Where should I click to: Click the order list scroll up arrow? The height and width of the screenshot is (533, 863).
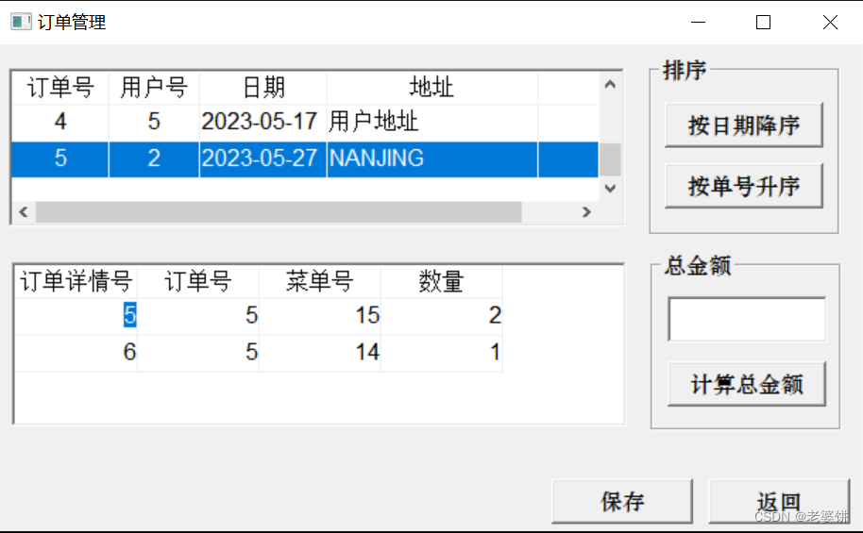(x=610, y=85)
